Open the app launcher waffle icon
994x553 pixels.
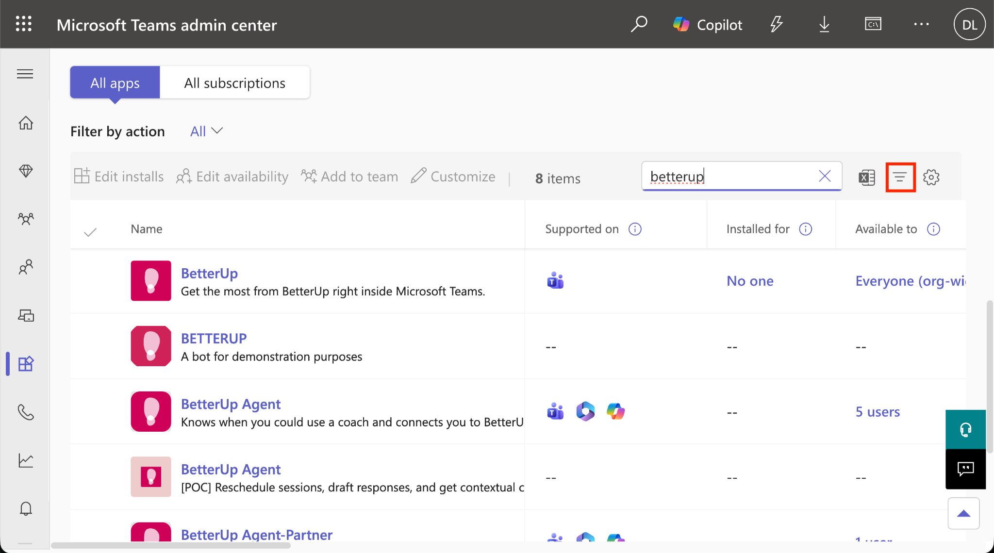tap(24, 24)
